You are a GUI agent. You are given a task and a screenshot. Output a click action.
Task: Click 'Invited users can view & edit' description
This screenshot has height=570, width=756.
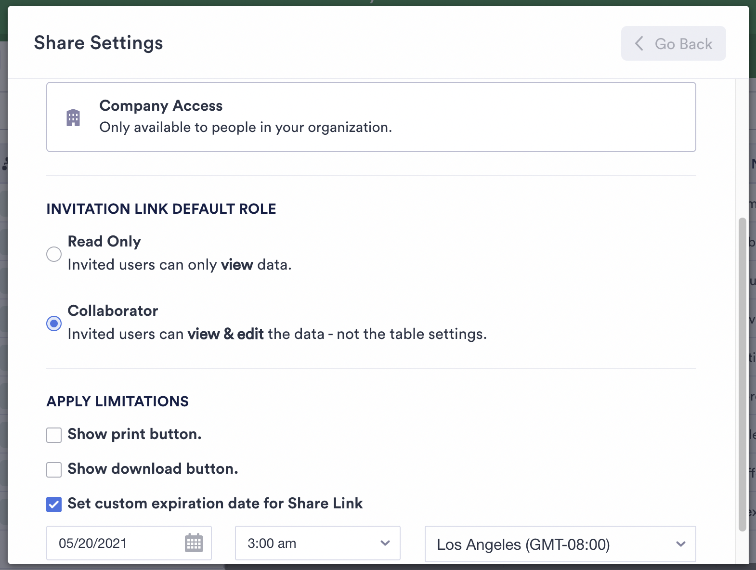click(x=277, y=334)
